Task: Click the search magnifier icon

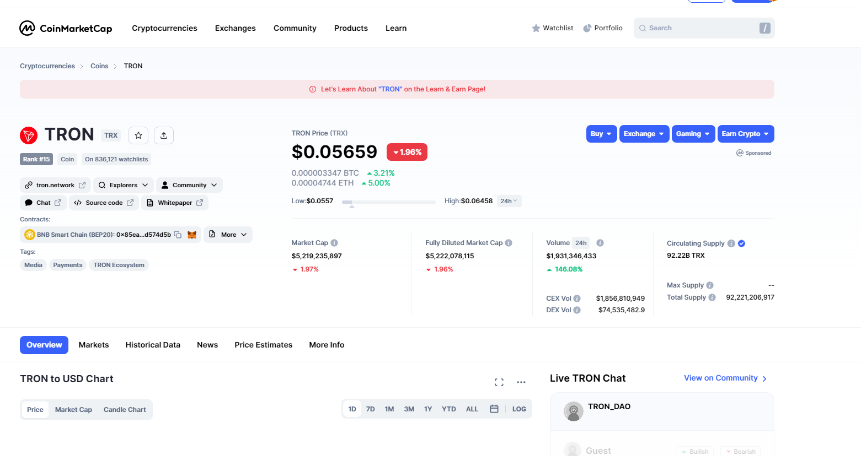Action: [x=643, y=28]
